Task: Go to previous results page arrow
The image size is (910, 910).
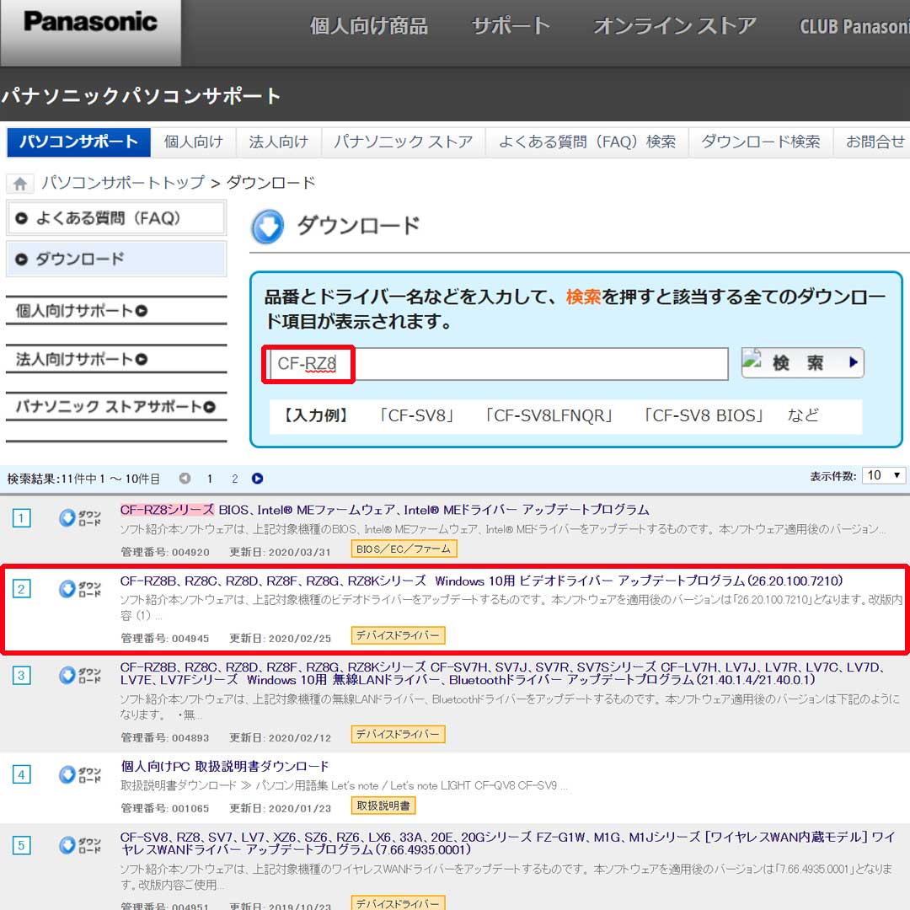Action: pos(185,479)
